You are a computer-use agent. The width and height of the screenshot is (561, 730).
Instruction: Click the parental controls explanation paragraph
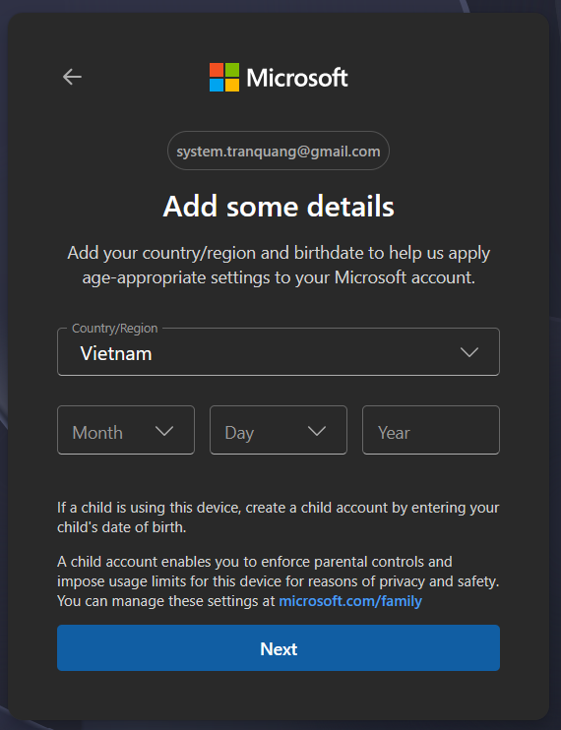coord(279,581)
